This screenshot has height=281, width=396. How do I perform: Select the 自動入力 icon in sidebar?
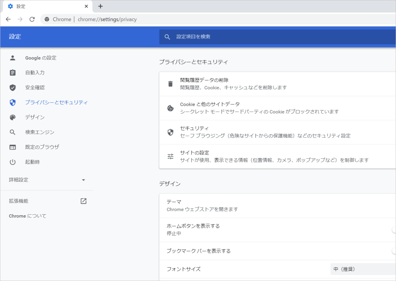[13, 72]
